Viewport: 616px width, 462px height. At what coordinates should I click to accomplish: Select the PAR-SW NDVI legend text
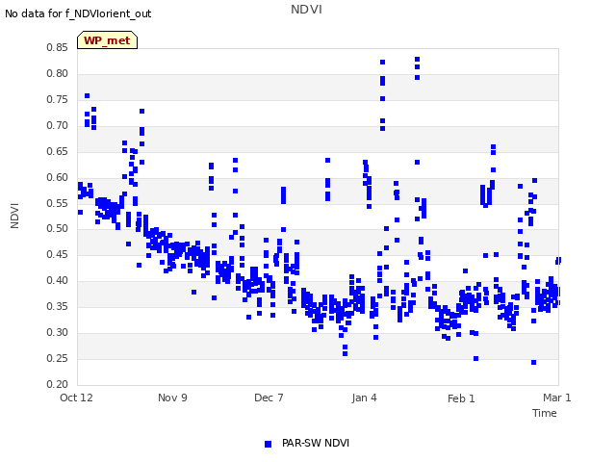(x=316, y=443)
